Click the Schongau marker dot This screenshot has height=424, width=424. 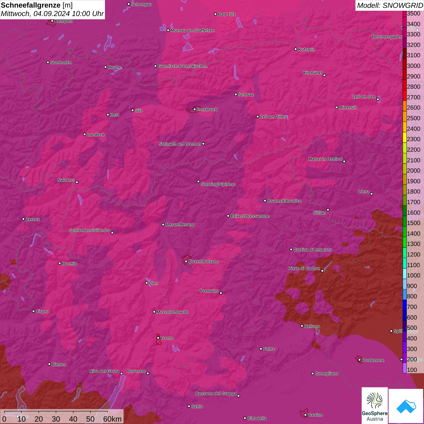coord(128,4)
